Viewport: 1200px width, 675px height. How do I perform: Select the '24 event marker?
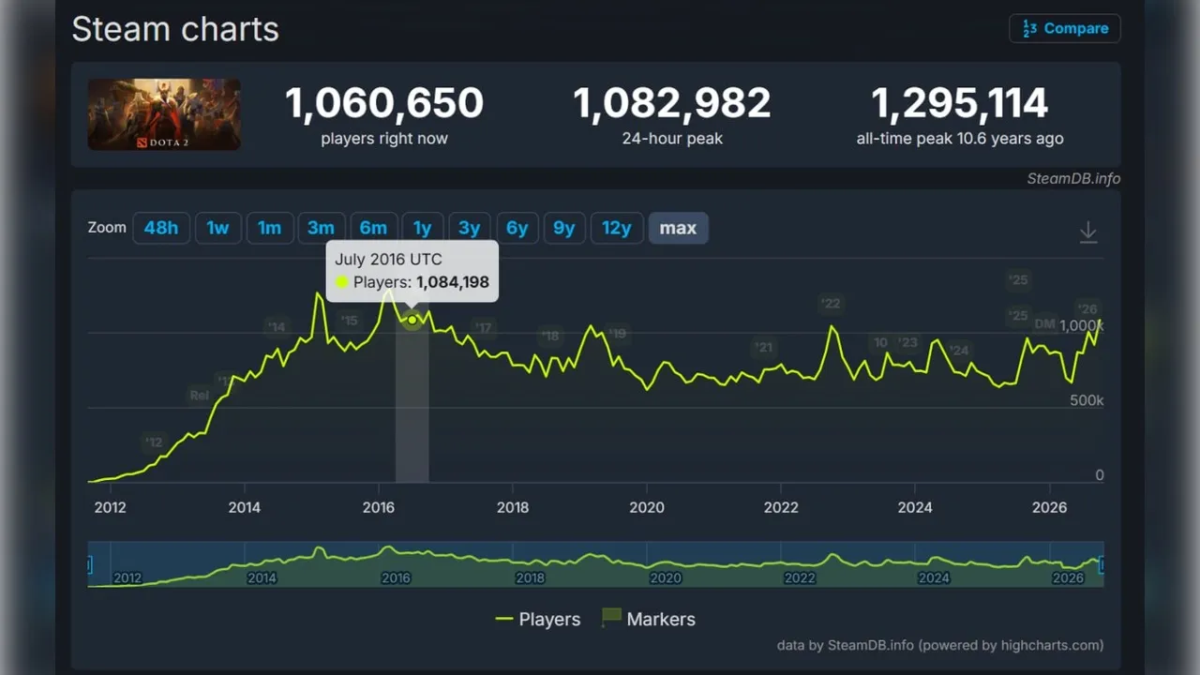tap(959, 351)
